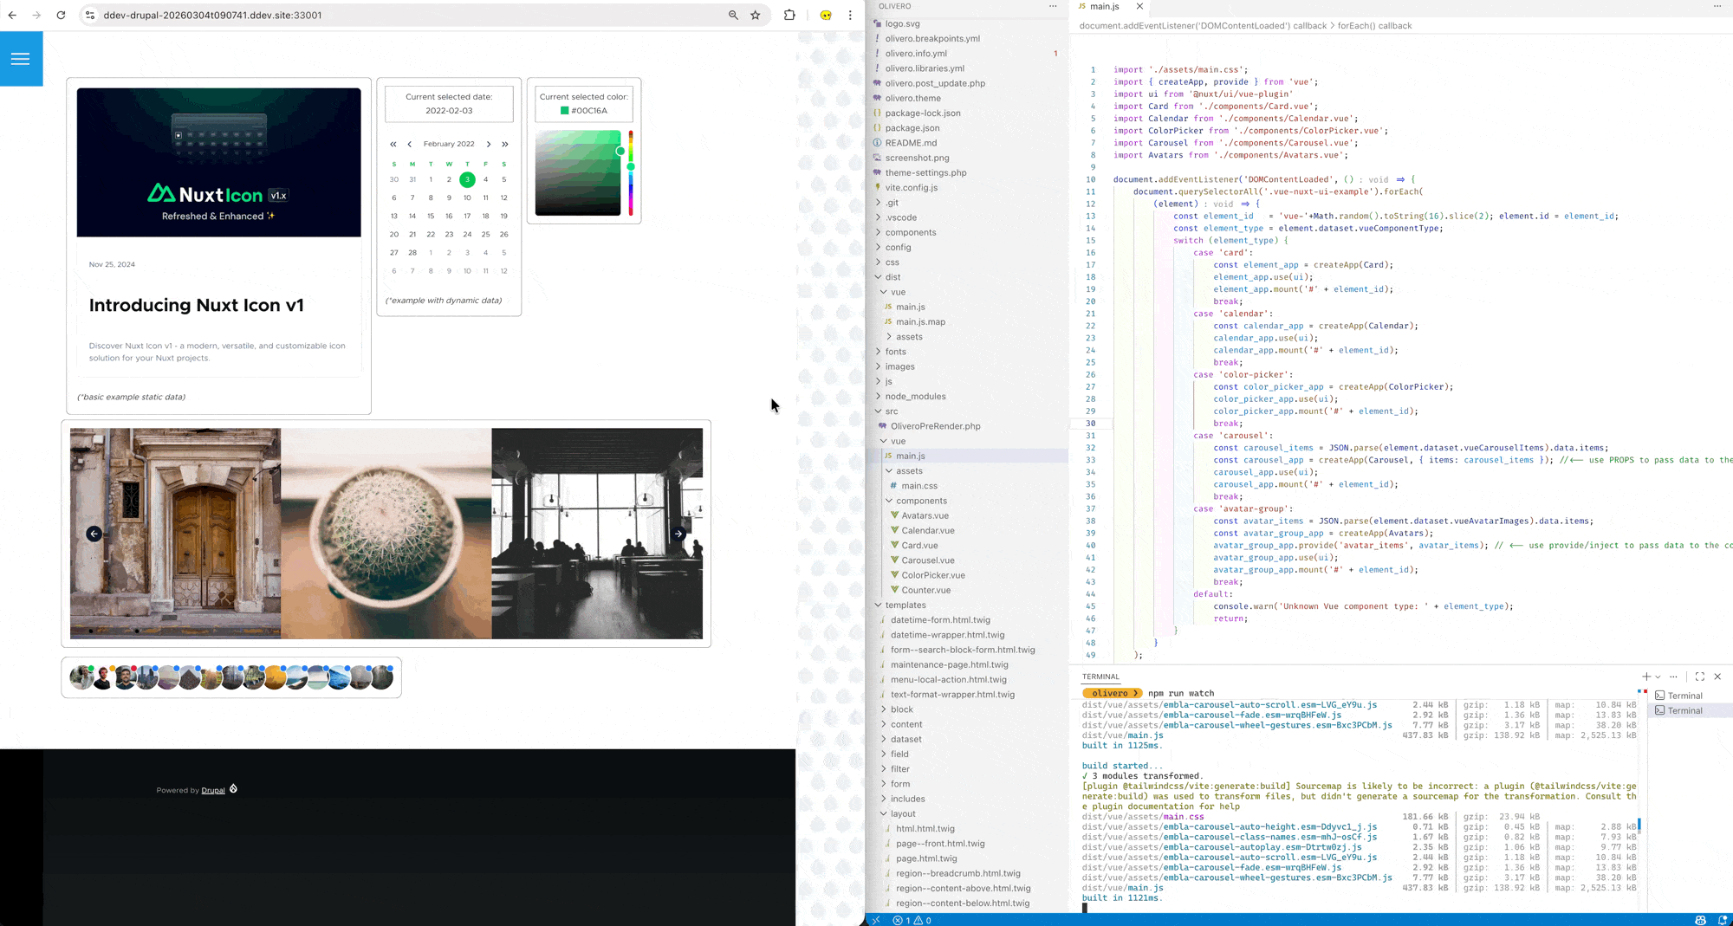Image resolution: width=1733 pixels, height=926 pixels.
Task: Open the browser extensions puzzle icon
Action: click(789, 15)
